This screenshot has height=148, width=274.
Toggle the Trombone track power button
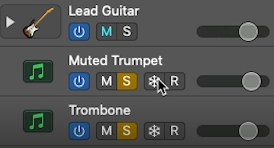click(x=79, y=131)
